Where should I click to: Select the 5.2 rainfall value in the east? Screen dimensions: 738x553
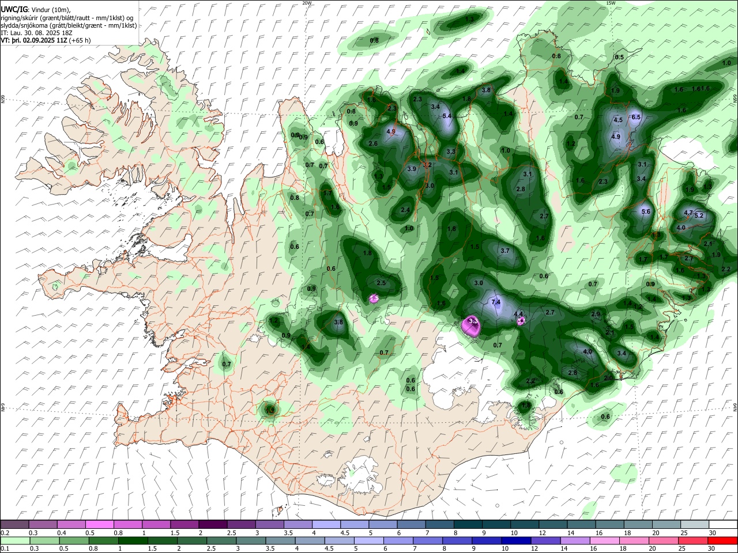pyautogui.click(x=699, y=215)
